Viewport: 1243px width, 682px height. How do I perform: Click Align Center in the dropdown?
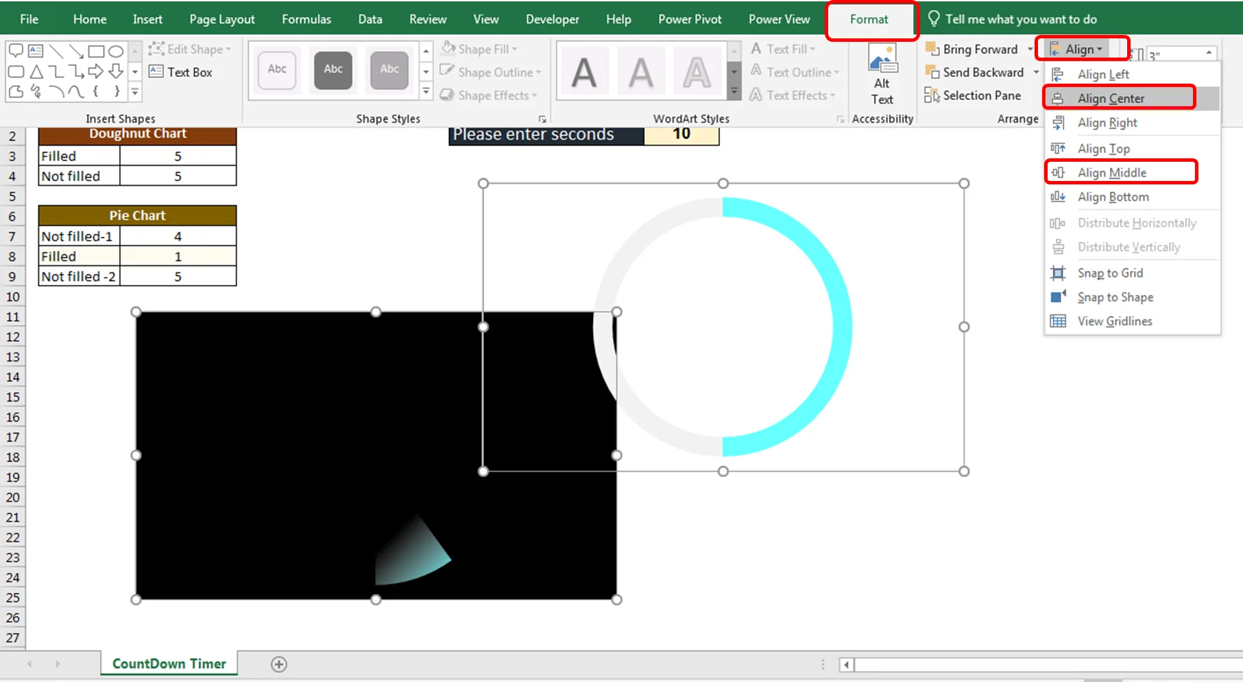coord(1110,98)
